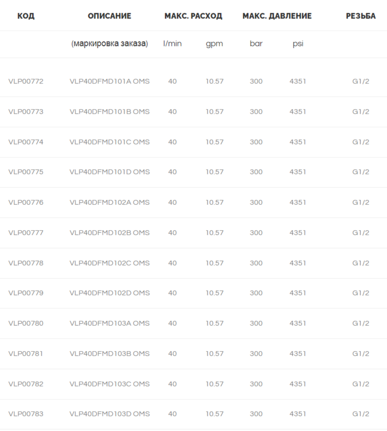Viewport: 387px width, 431px height.
Task: Click product code VLP00783
Action: coord(26,413)
